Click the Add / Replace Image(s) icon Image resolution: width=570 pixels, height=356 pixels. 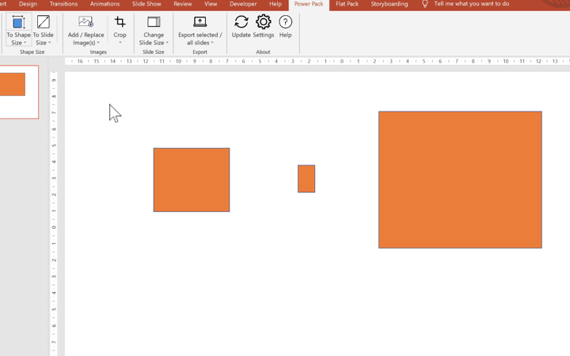[x=85, y=22]
